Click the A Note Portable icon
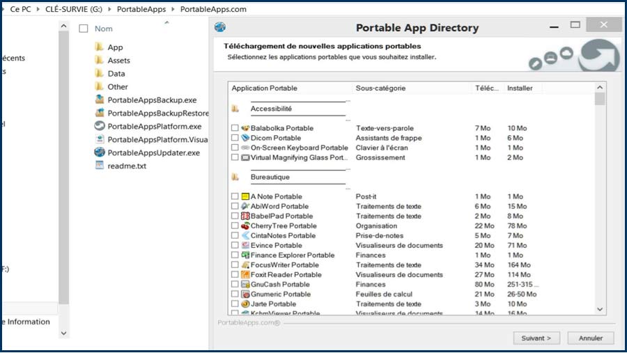Screen dimensions: 627x353 pyautogui.click(x=245, y=196)
